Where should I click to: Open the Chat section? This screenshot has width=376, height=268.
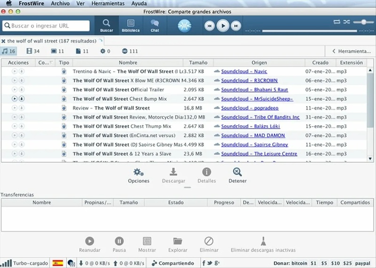[155, 25]
